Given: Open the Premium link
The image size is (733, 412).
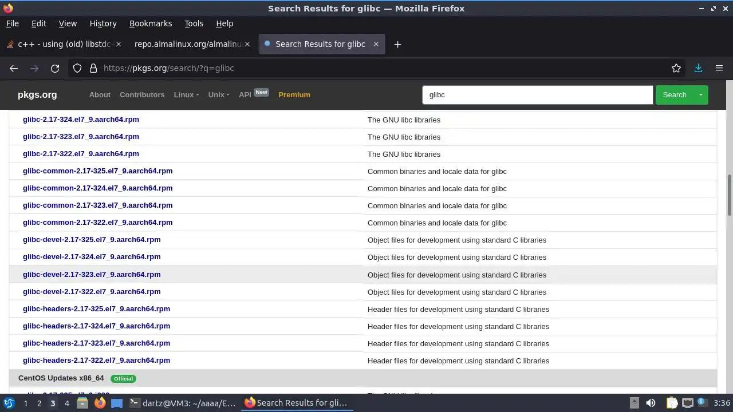Looking at the screenshot, I should coord(294,95).
